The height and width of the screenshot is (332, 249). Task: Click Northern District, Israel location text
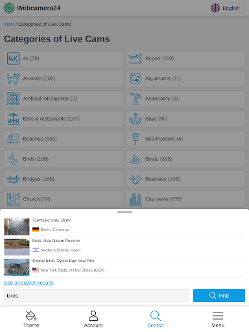(60, 250)
